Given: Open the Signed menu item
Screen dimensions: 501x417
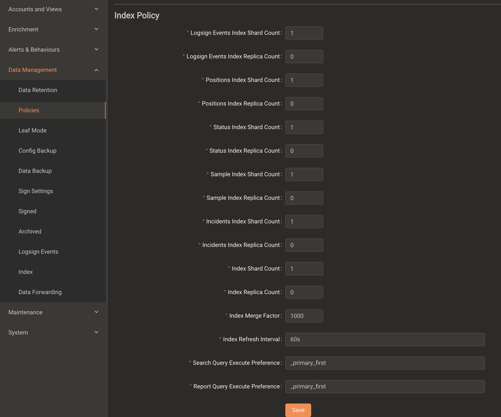Looking at the screenshot, I should pos(53,211).
